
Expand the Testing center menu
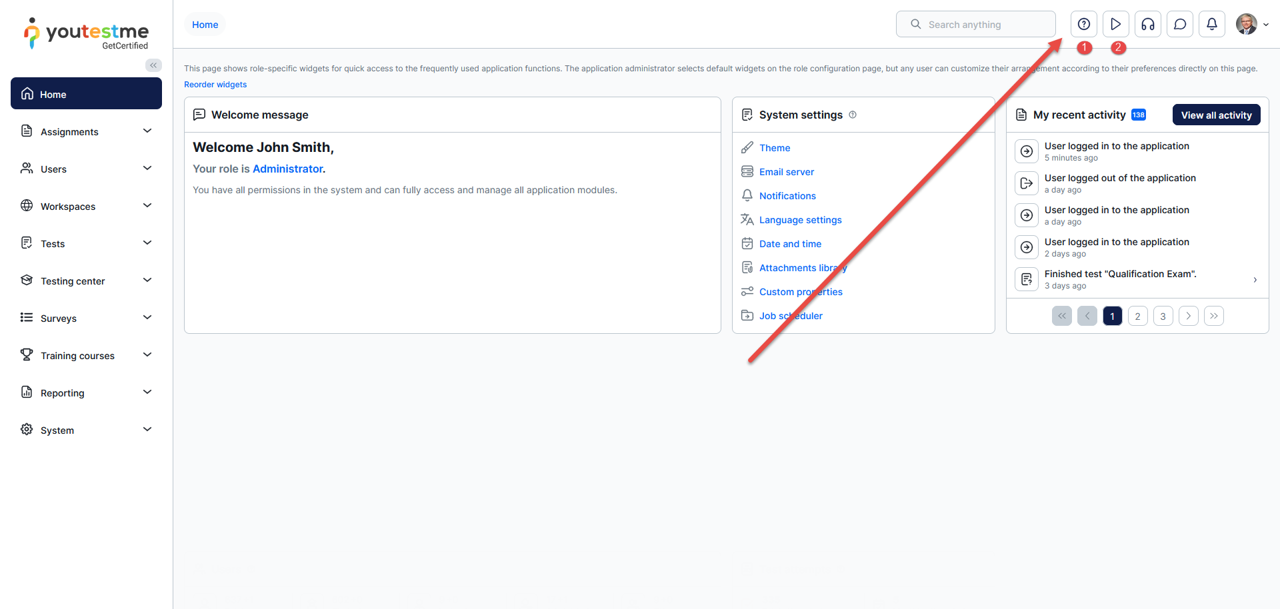(x=86, y=281)
